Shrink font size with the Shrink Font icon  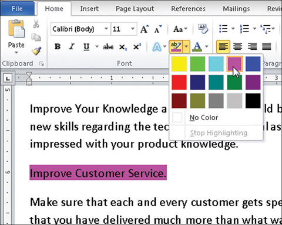[x=158, y=29]
